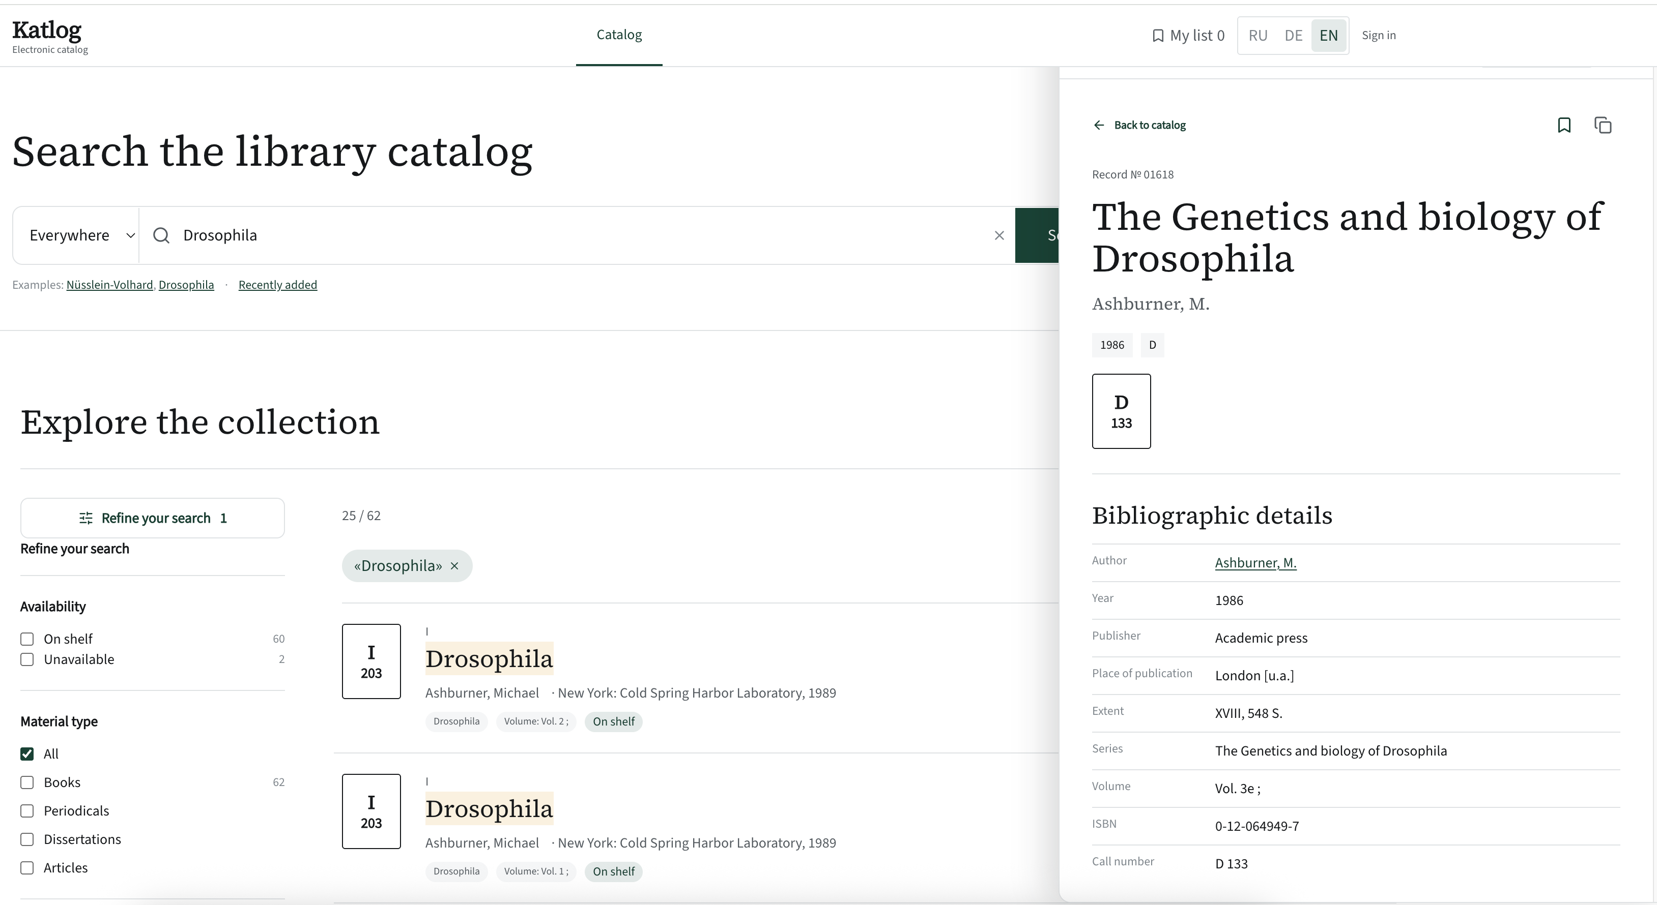Click the filter sliders icon in Refine button

[x=85, y=518]
